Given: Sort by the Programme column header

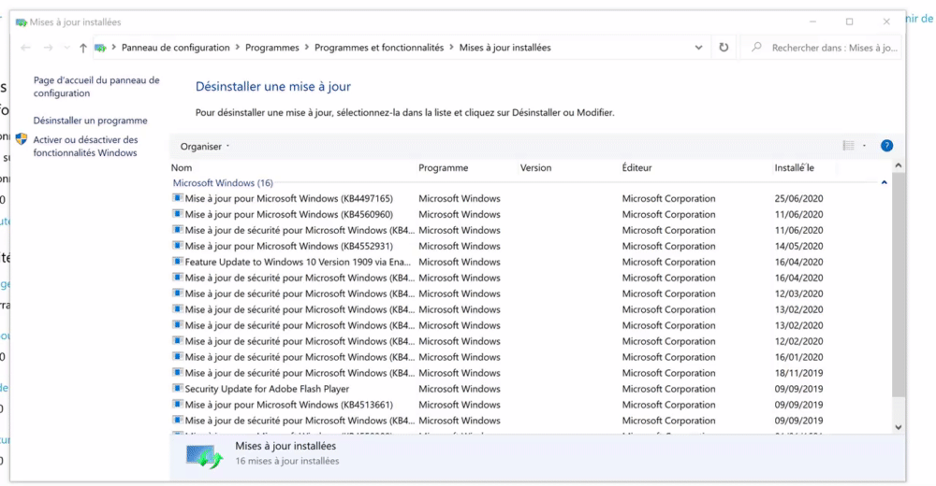Looking at the screenshot, I should click(x=444, y=168).
